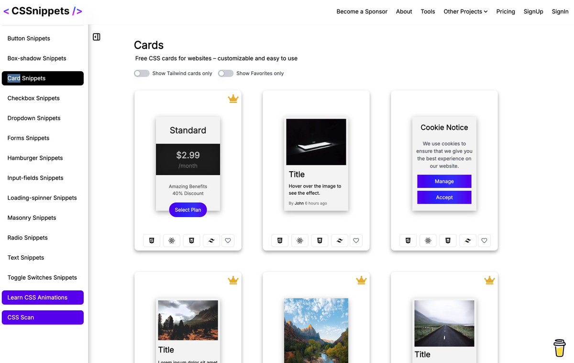Image resolution: width=574 pixels, height=363 pixels.
Task: Click the 'Cards' page heading
Action: click(x=149, y=45)
